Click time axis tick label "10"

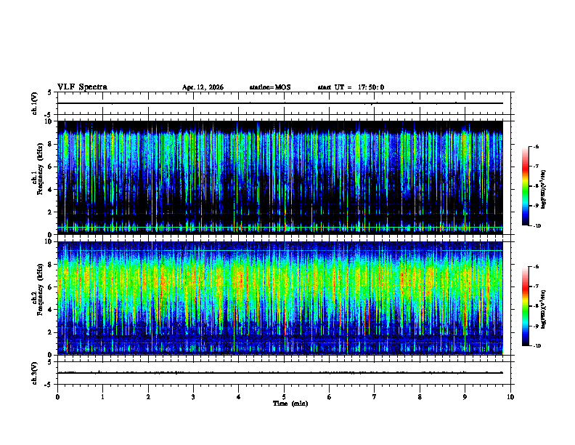pos(510,397)
